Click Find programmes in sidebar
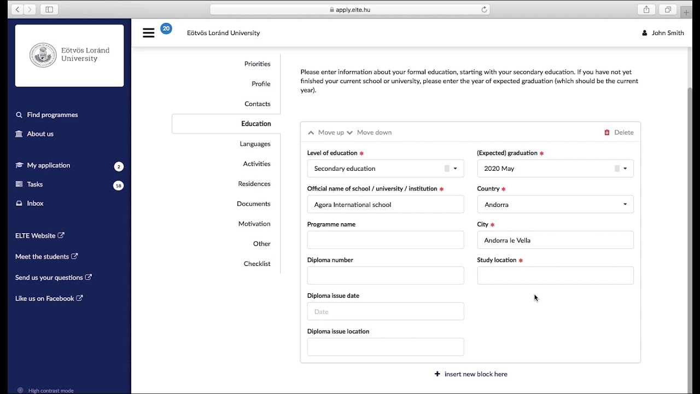700x394 pixels. point(52,115)
